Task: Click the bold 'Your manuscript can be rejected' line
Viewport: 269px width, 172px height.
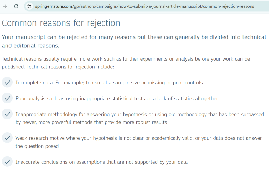Action: pyautogui.click(x=134, y=37)
